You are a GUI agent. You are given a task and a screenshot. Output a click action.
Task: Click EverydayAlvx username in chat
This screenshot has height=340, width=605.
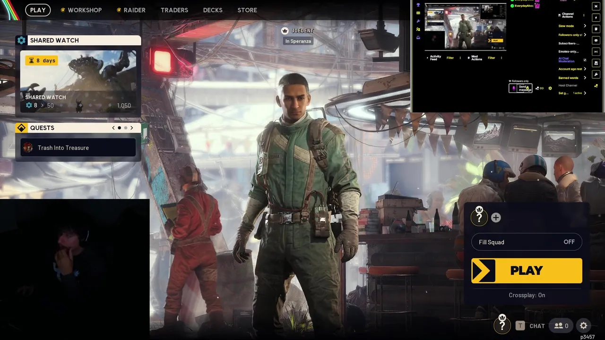click(x=524, y=6)
